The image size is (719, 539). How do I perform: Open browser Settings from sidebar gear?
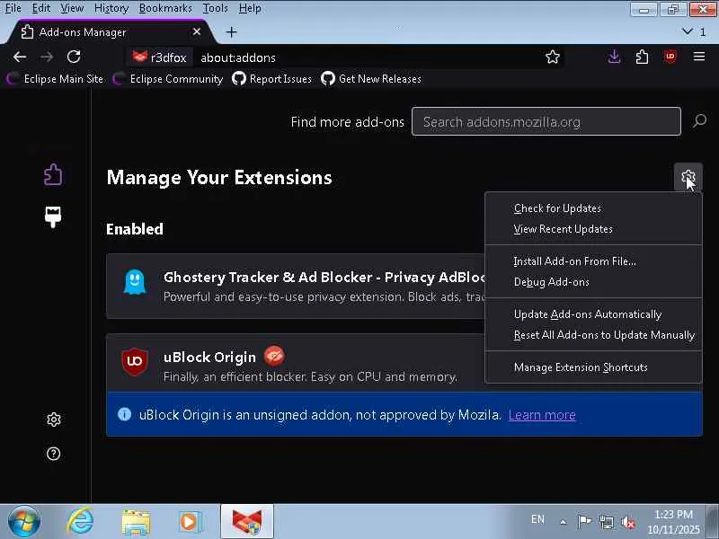pyautogui.click(x=54, y=420)
